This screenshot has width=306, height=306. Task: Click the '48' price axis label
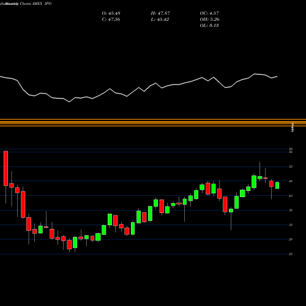[291, 181]
